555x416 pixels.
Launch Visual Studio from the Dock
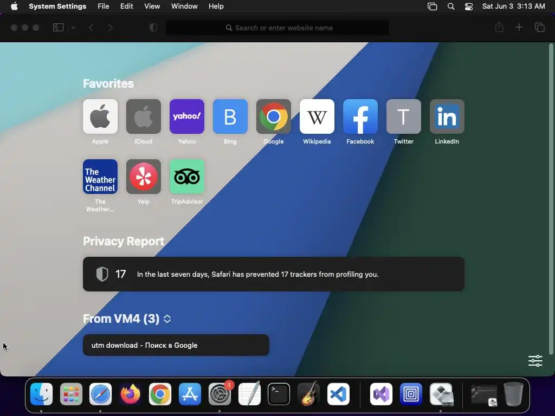pos(381,394)
